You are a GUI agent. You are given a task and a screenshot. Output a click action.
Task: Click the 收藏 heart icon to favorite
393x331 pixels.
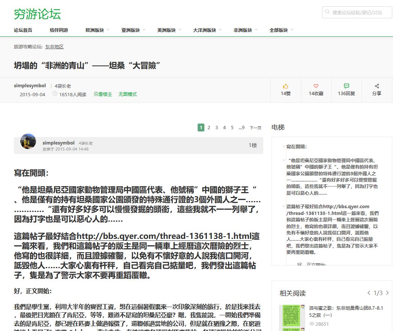click(x=316, y=86)
